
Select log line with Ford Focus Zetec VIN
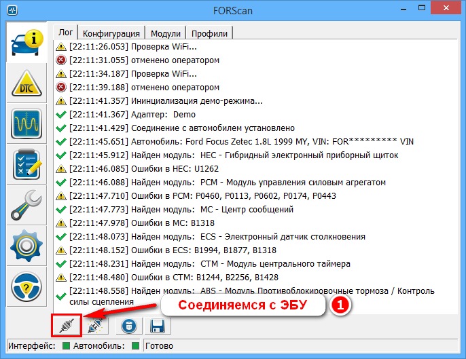tap(255, 142)
